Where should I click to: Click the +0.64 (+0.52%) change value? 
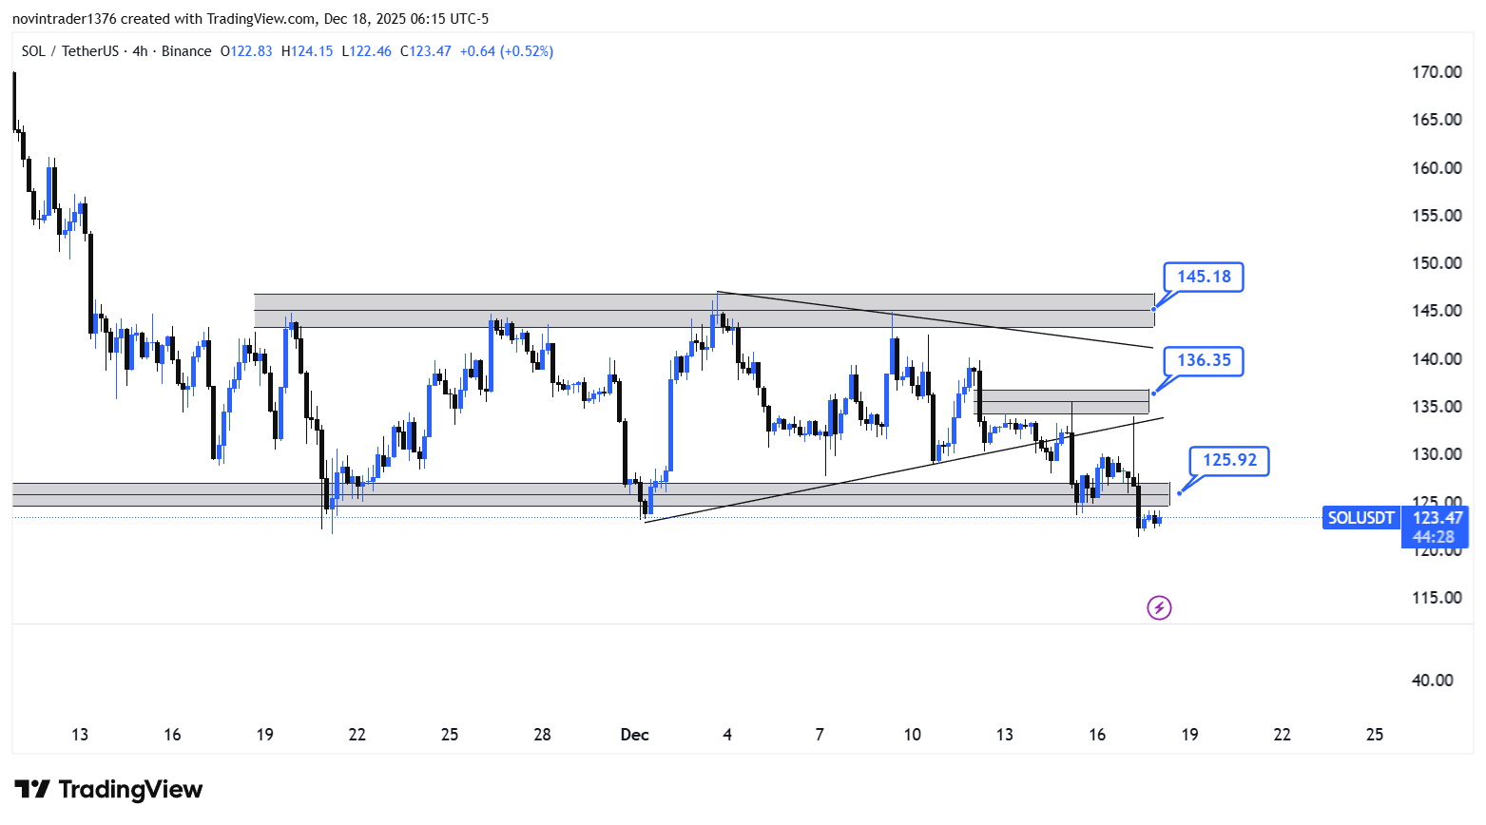click(x=506, y=51)
